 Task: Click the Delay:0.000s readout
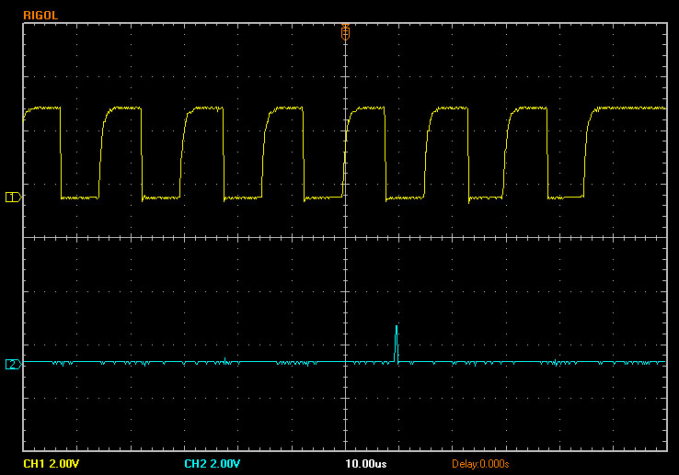(480, 463)
